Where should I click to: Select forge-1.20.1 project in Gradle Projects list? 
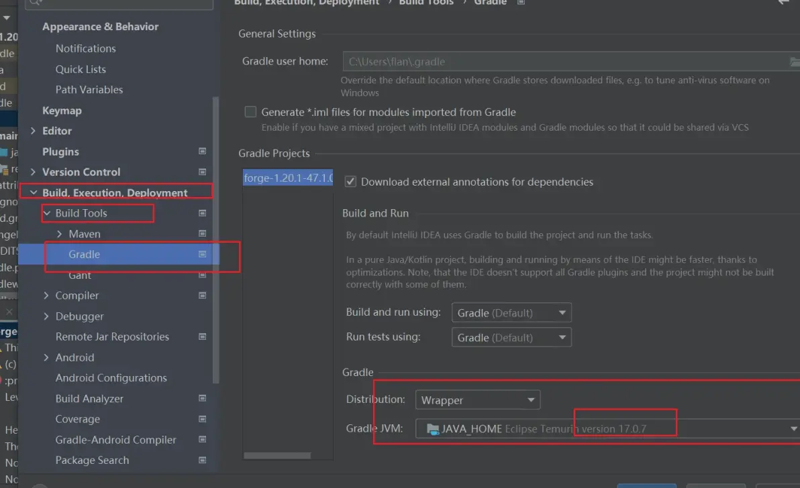click(287, 179)
